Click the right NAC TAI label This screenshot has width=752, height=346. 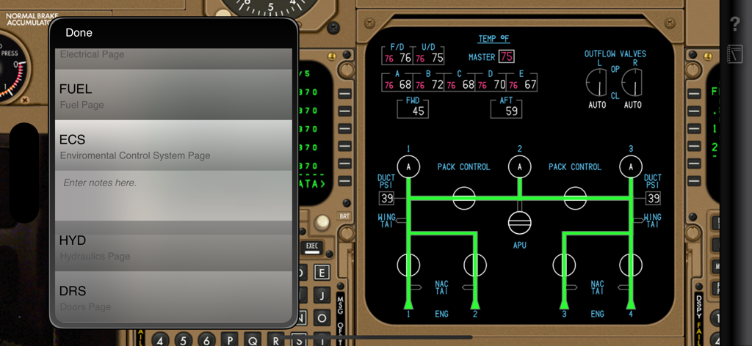598,287
